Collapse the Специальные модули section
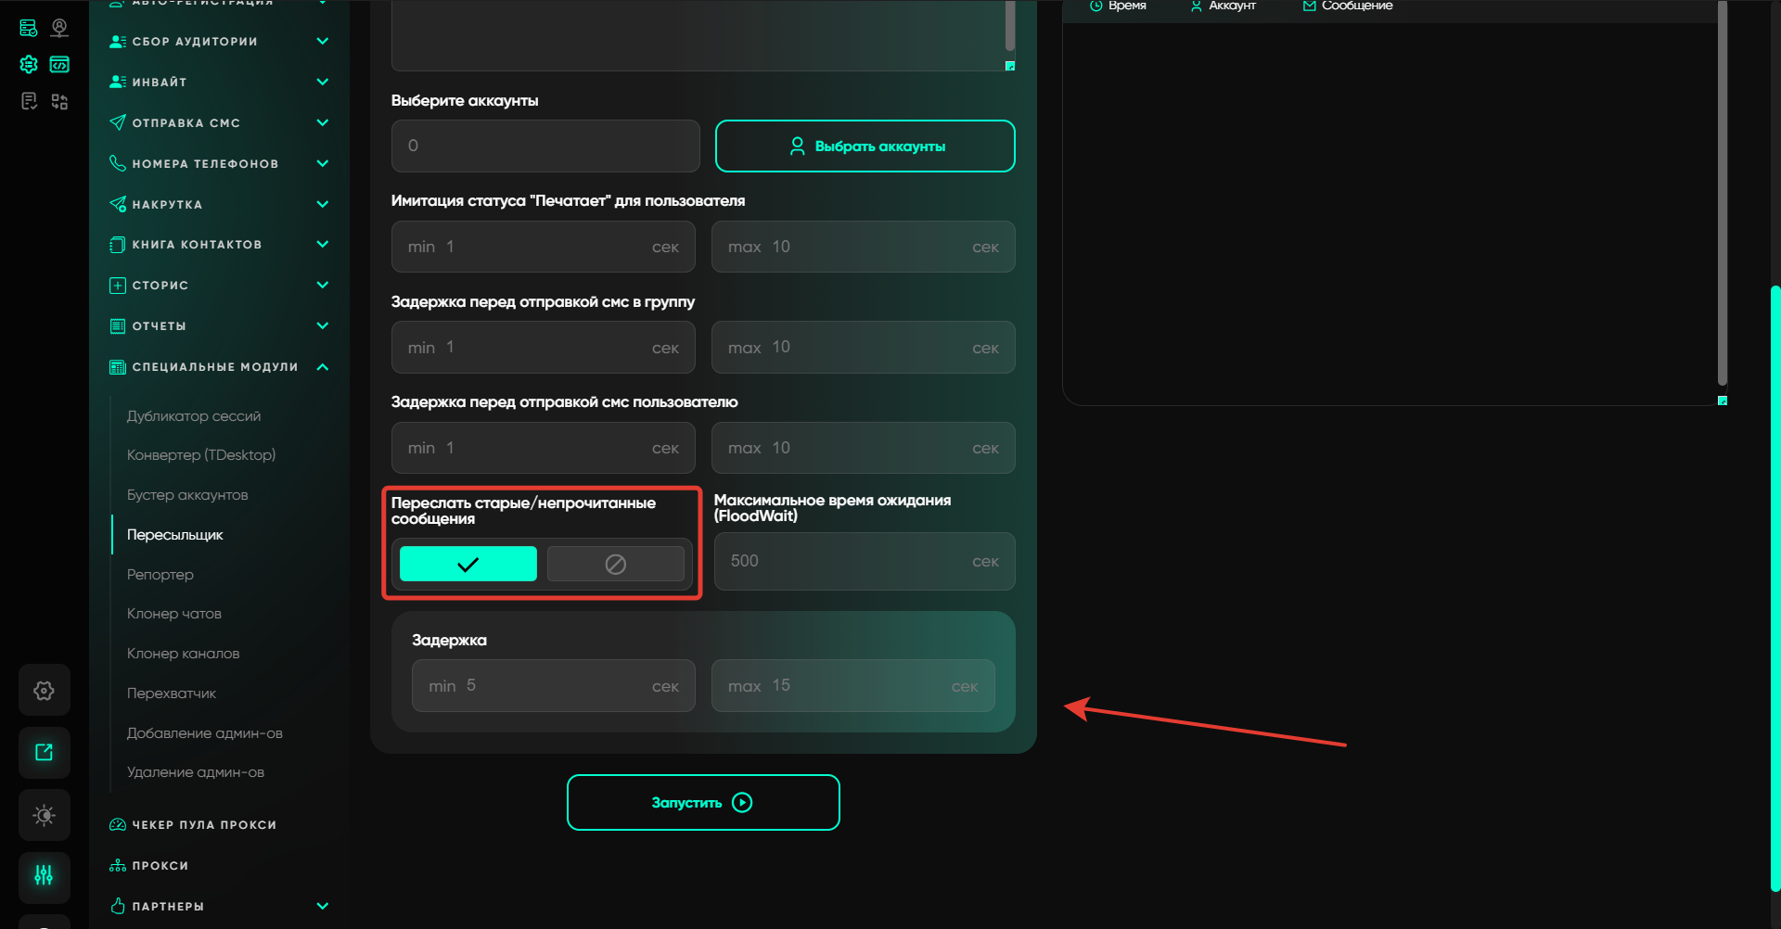The height and width of the screenshot is (929, 1781). coord(323,367)
